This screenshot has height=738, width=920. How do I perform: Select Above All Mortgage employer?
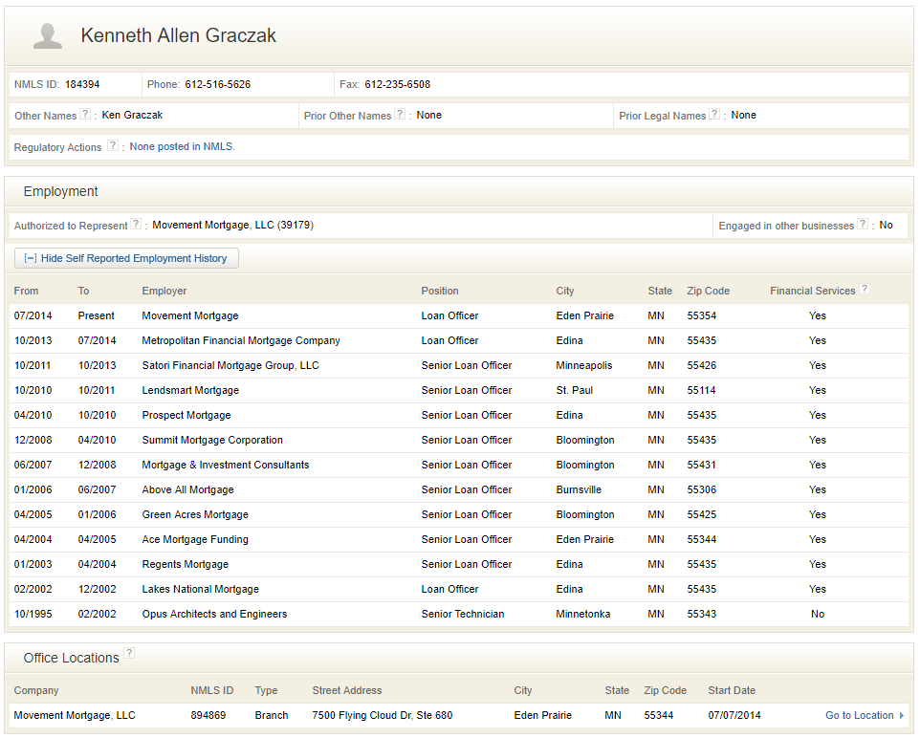tap(187, 489)
